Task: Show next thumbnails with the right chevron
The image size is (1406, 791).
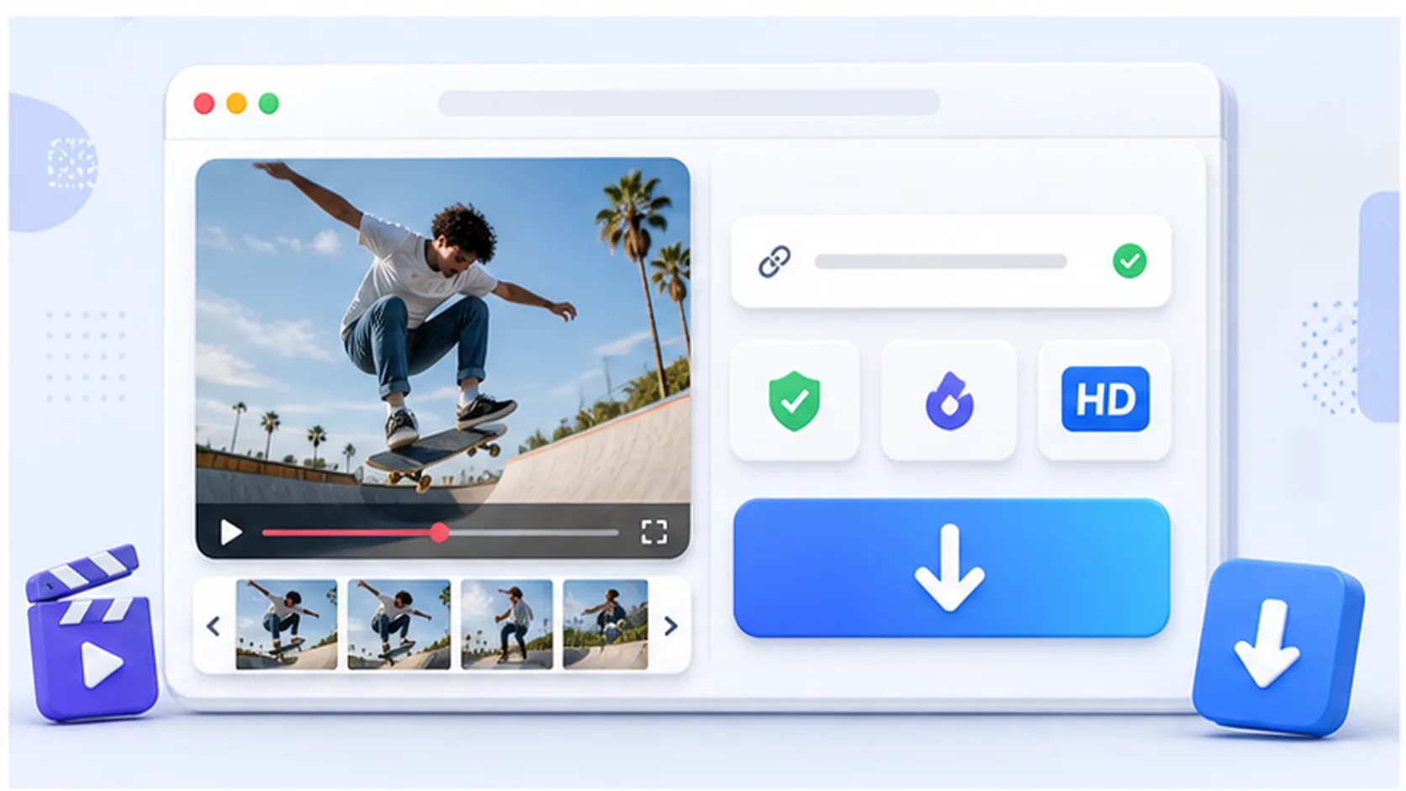Action: coord(670,625)
